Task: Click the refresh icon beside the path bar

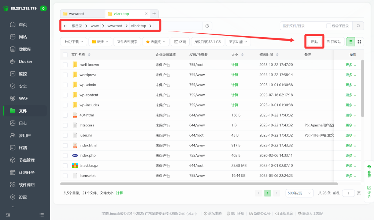Action: point(208,26)
